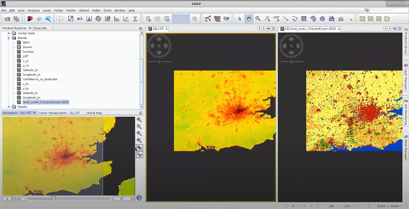409x209 pixels.
Task: Open the Statistics (Sigma) tool
Action: pos(135,19)
